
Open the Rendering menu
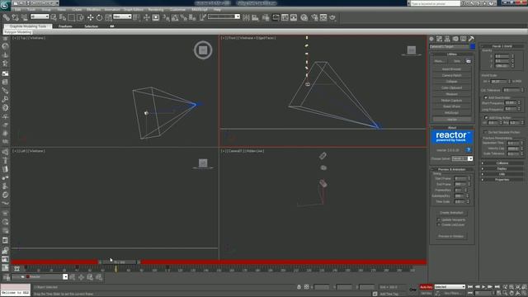coord(156,10)
